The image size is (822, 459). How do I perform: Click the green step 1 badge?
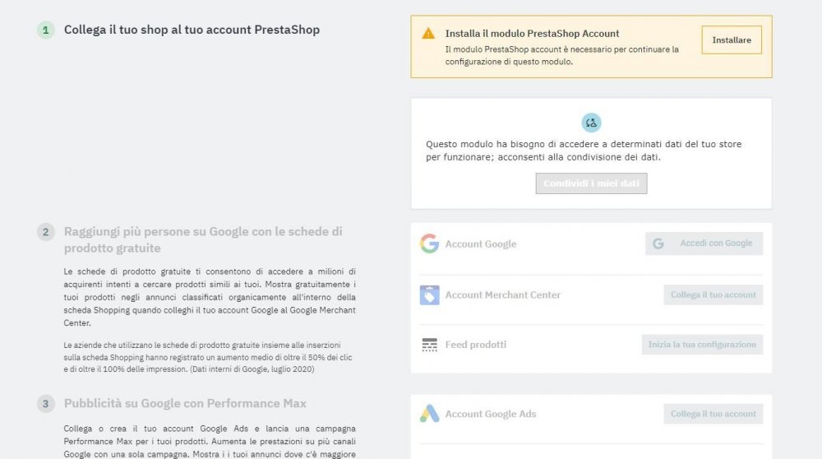coord(45,30)
